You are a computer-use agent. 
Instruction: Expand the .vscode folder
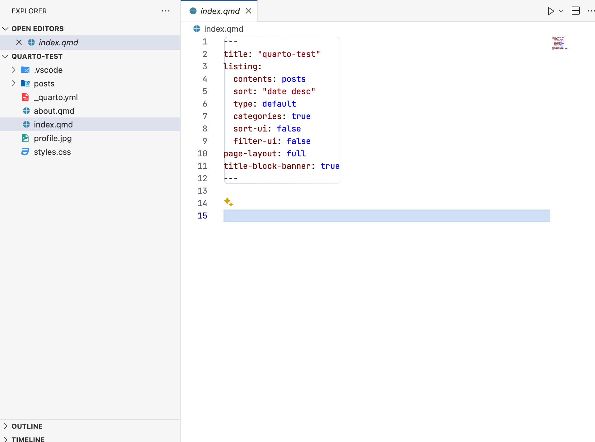point(14,70)
